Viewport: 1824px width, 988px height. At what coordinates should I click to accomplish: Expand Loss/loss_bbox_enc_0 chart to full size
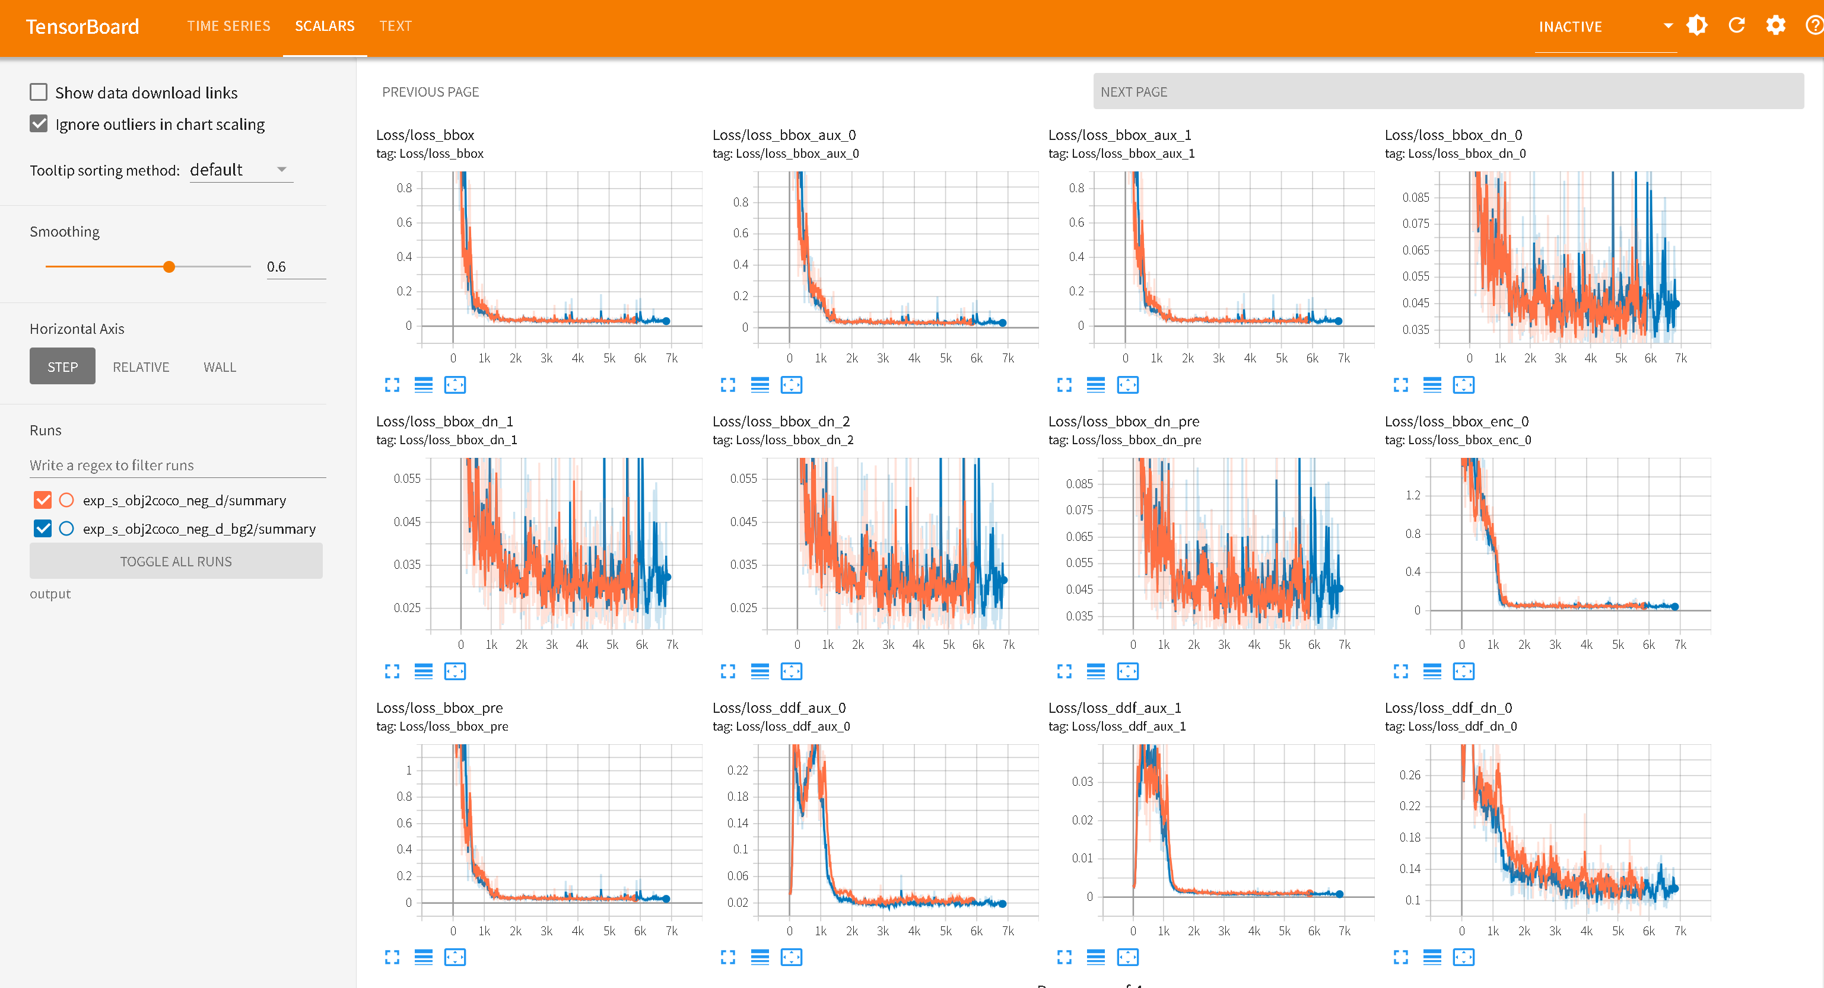coord(1400,671)
